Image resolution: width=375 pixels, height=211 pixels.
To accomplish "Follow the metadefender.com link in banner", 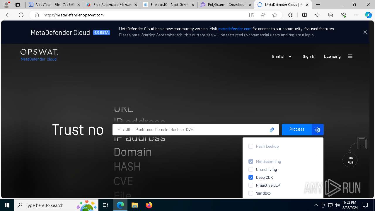I will (235, 29).
